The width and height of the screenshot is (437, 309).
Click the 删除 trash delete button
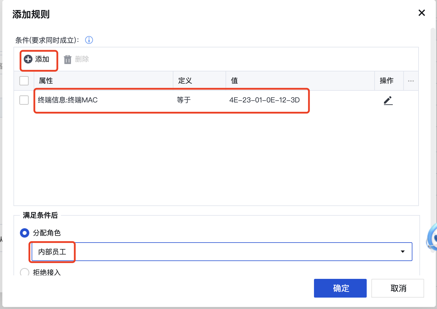(76, 59)
